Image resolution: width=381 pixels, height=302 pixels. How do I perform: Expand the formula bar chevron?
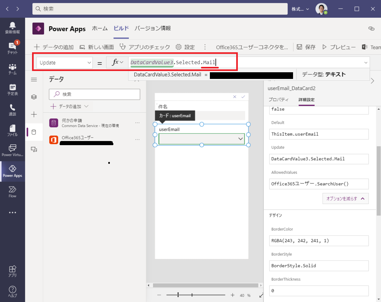click(365, 63)
